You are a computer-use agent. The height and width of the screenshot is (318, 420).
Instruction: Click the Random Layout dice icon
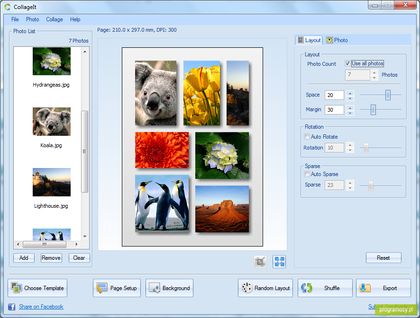click(247, 288)
